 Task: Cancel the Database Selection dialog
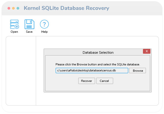pyautogui.click(x=105, y=81)
